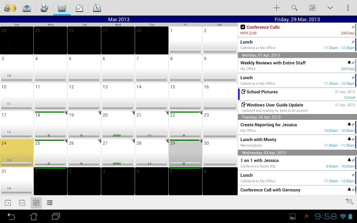Open the go-to-date calendar icon in the toolbar
Viewport: 357px width, 223px height.
pos(312,8)
